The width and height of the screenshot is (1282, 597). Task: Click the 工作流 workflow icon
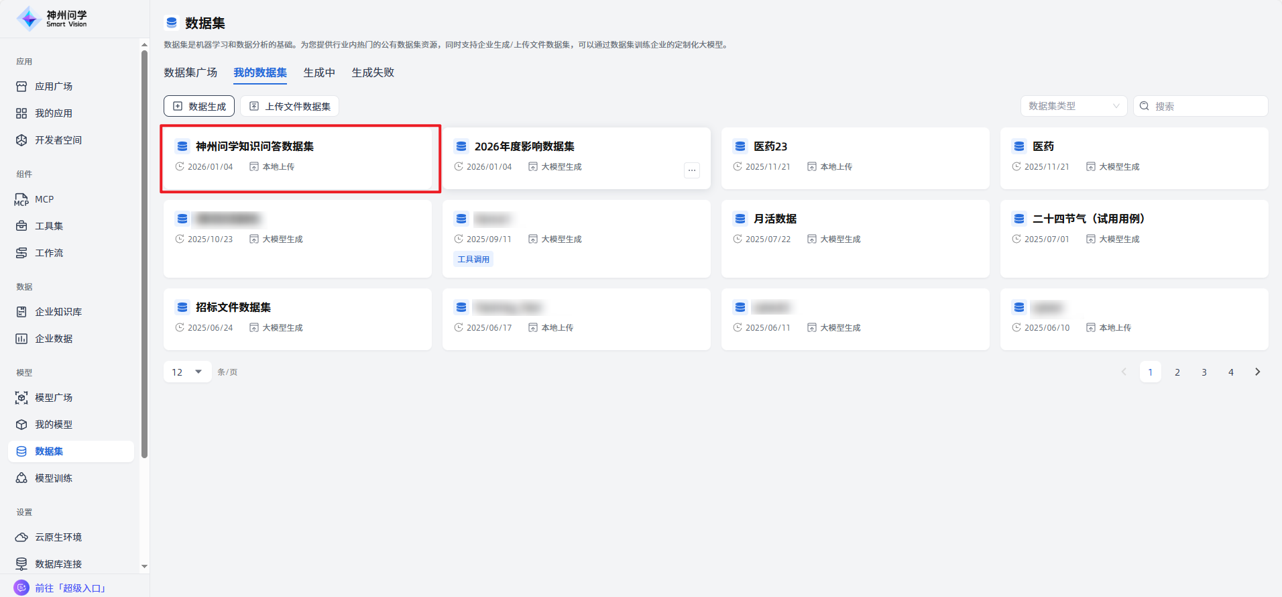(x=21, y=253)
